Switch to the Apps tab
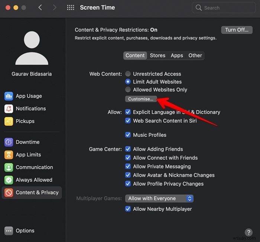Screen dimensions: 260x242 [x=177, y=55]
